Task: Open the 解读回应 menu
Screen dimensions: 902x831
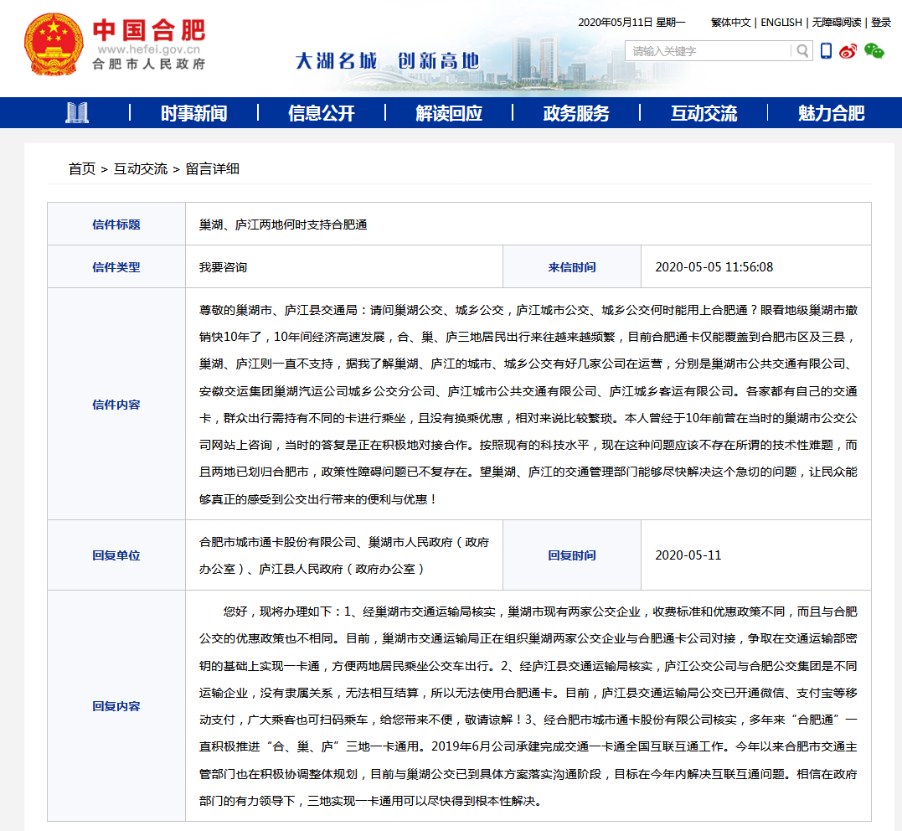Action: (449, 113)
